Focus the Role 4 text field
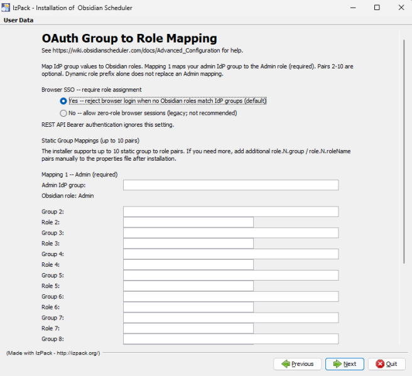This screenshot has width=412, height=376. pyautogui.click(x=188, y=265)
